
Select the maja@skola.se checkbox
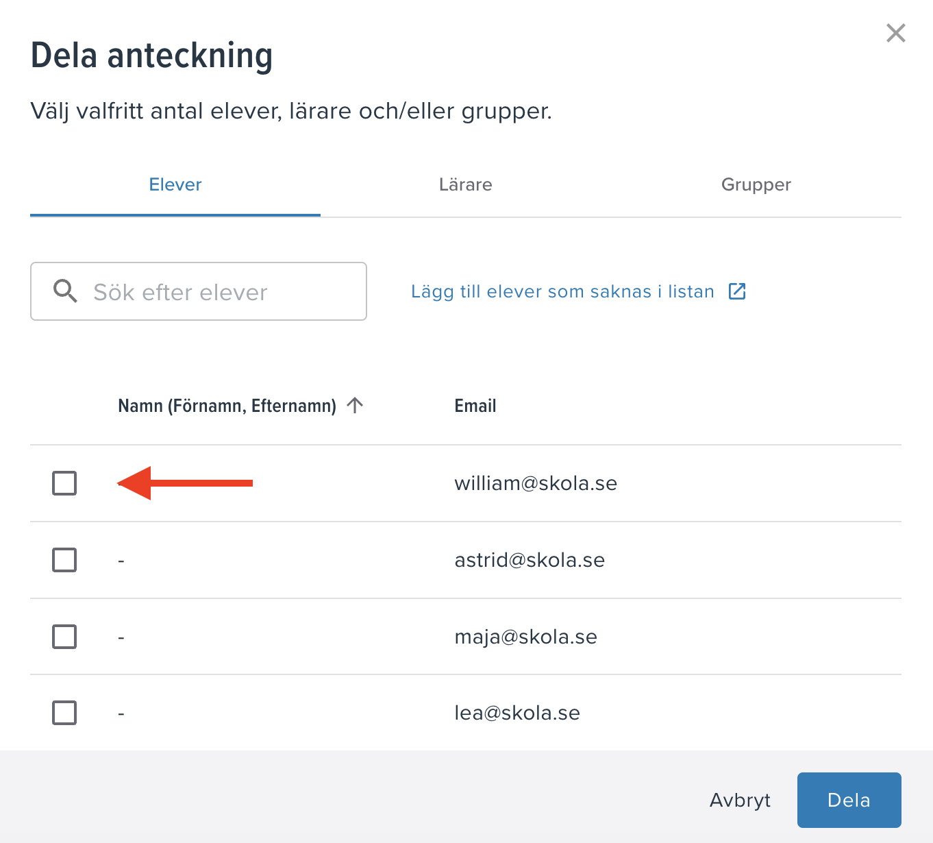pos(64,637)
